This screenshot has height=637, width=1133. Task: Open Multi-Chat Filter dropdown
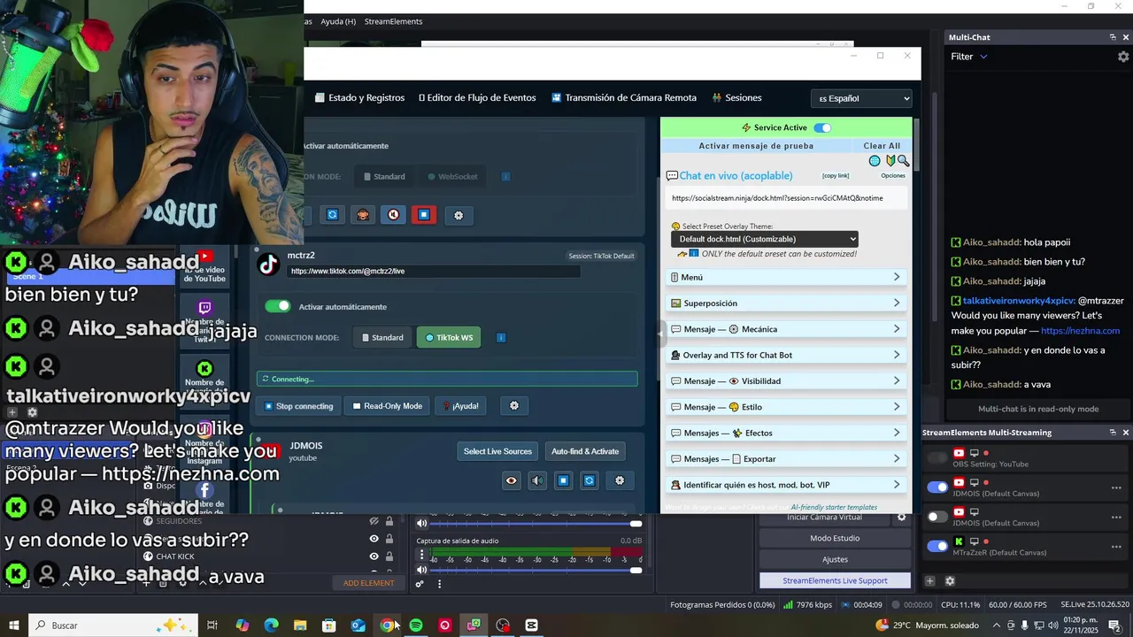click(x=969, y=57)
